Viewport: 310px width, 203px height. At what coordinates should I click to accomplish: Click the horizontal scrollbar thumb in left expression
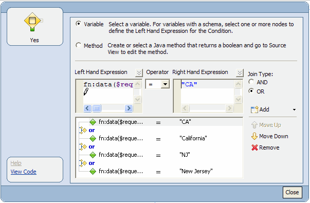pos(97,108)
